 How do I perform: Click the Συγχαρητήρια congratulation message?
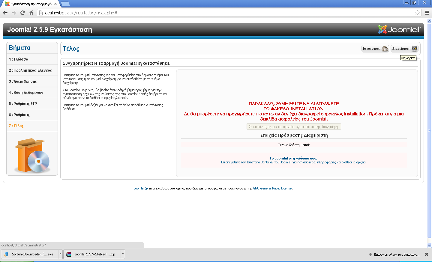tap(117, 63)
